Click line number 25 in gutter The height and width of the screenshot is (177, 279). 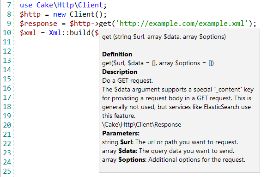(7, 171)
